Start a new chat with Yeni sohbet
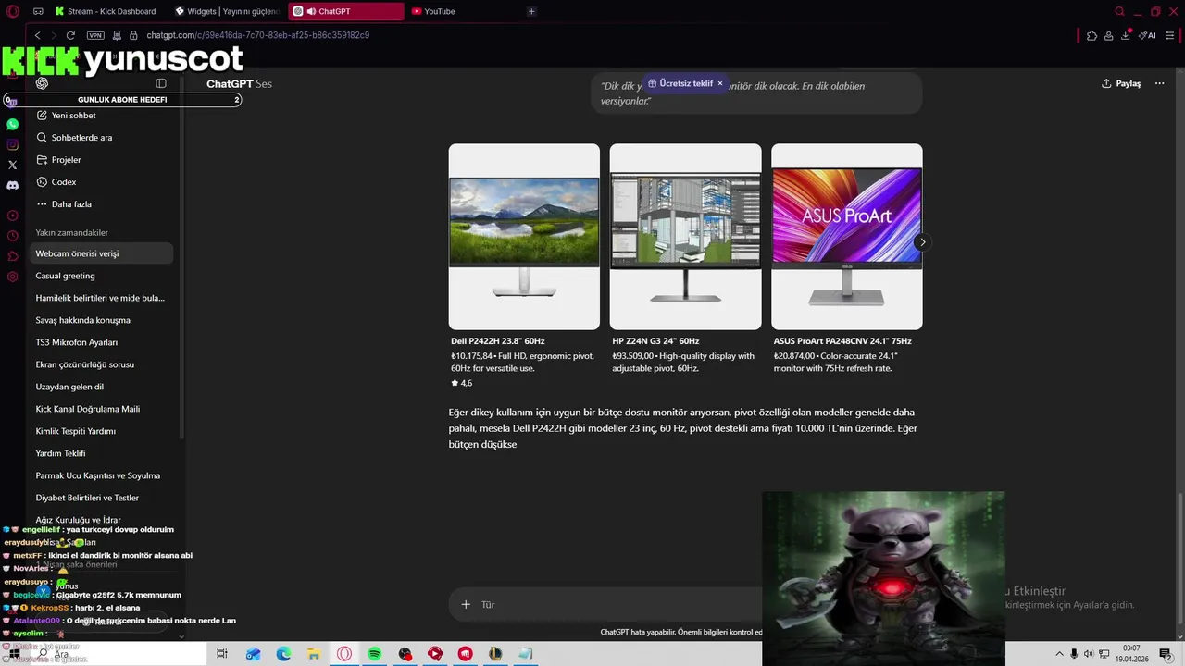 [x=102, y=116]
